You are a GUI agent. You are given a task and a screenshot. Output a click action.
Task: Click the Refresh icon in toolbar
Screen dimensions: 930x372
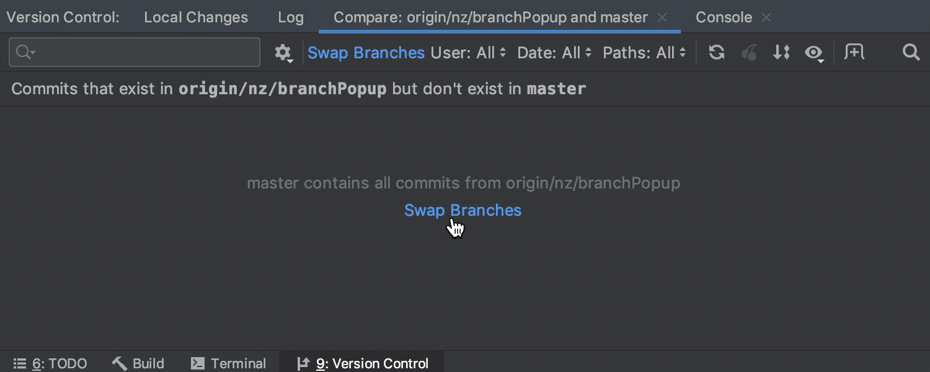[717, 53]
